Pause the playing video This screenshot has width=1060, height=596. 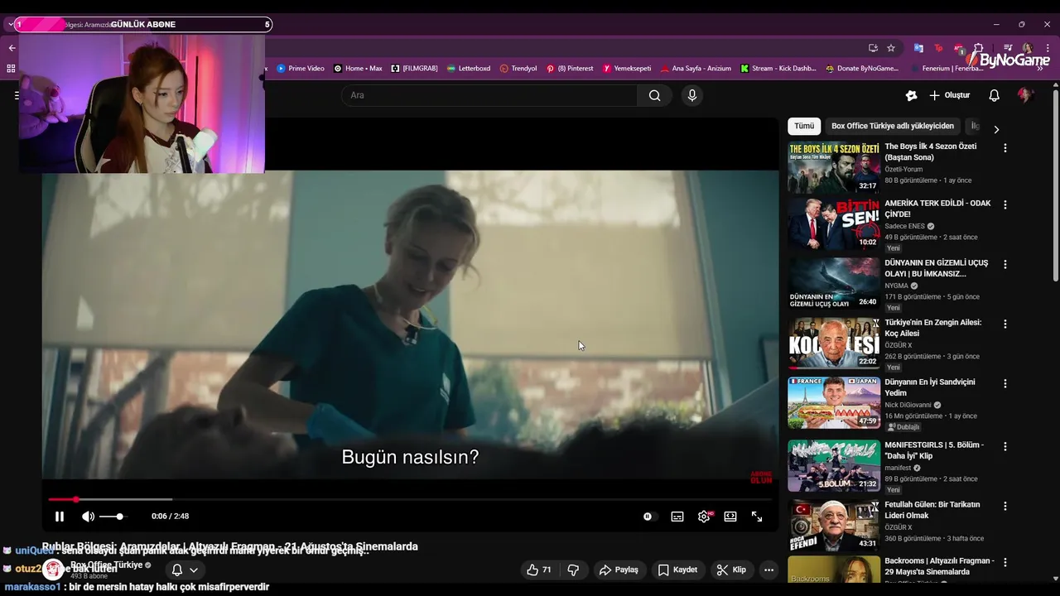[x=60, y=517]
